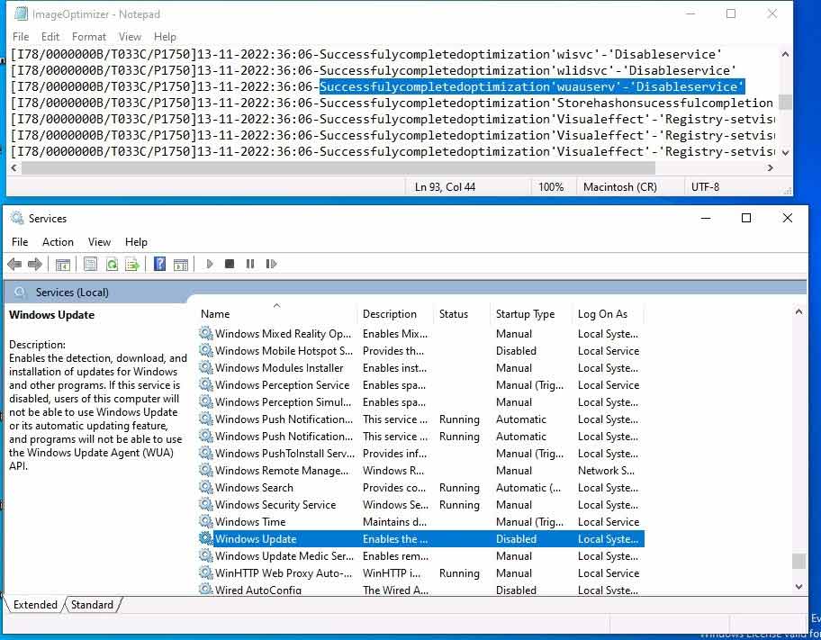The width and height of the screenshot is (821, 640).
Task: Click the 100% zoom status entry
Action: click(x=551, y=187)
